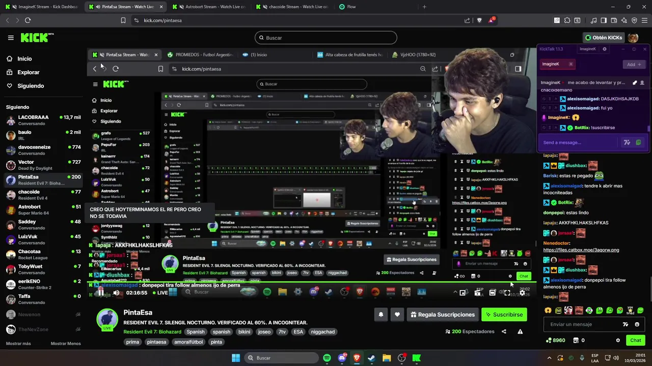Open Astrobort channel in following list

coord(43,209)
